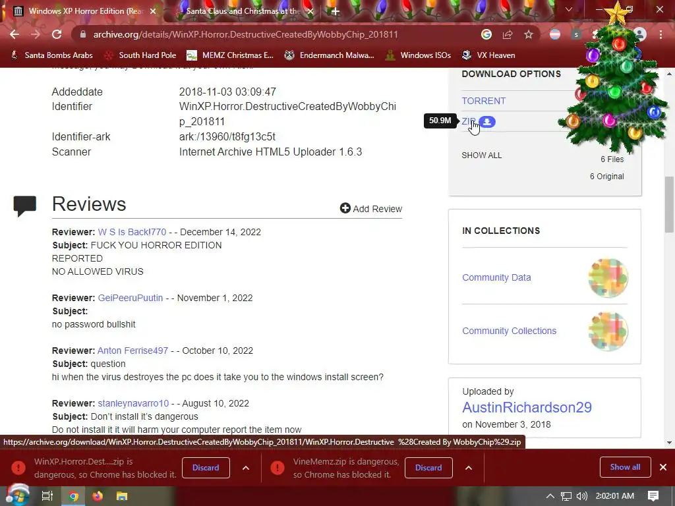
Task: Open the gray S extension icon
Action: [576, 34]
